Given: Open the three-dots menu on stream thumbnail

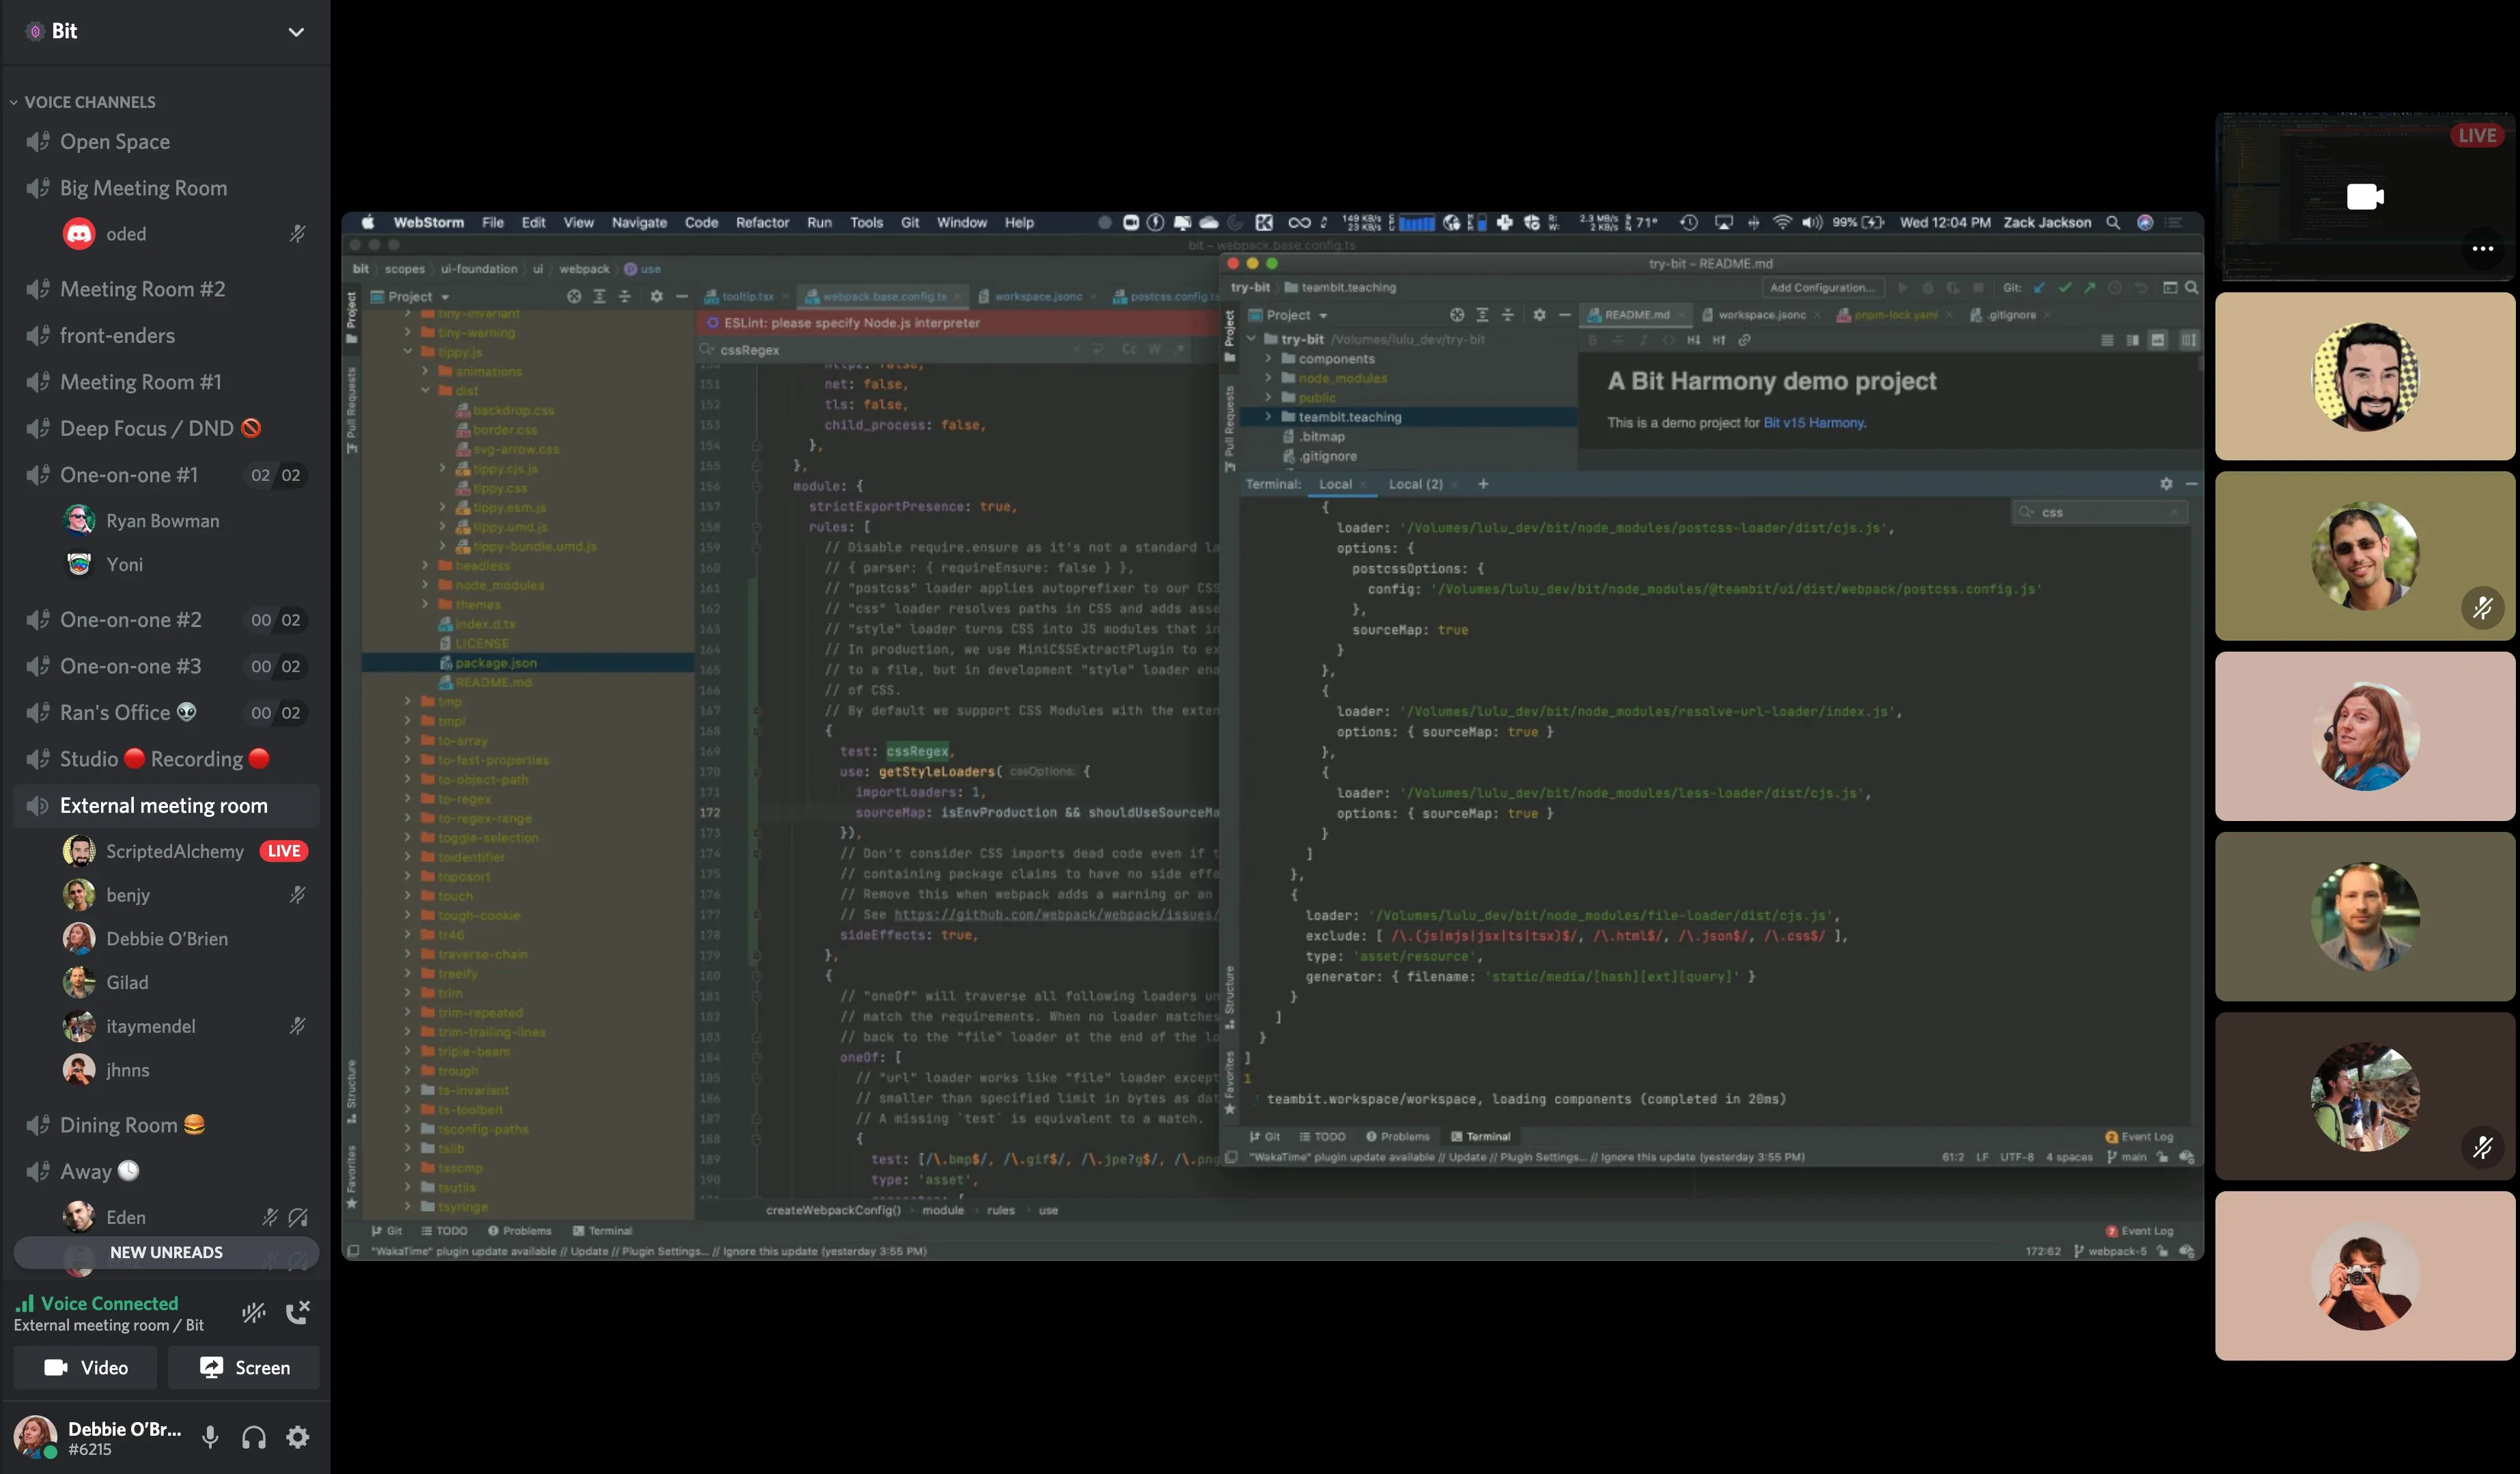Looking at the screenshot, I should coord(2482,249).
